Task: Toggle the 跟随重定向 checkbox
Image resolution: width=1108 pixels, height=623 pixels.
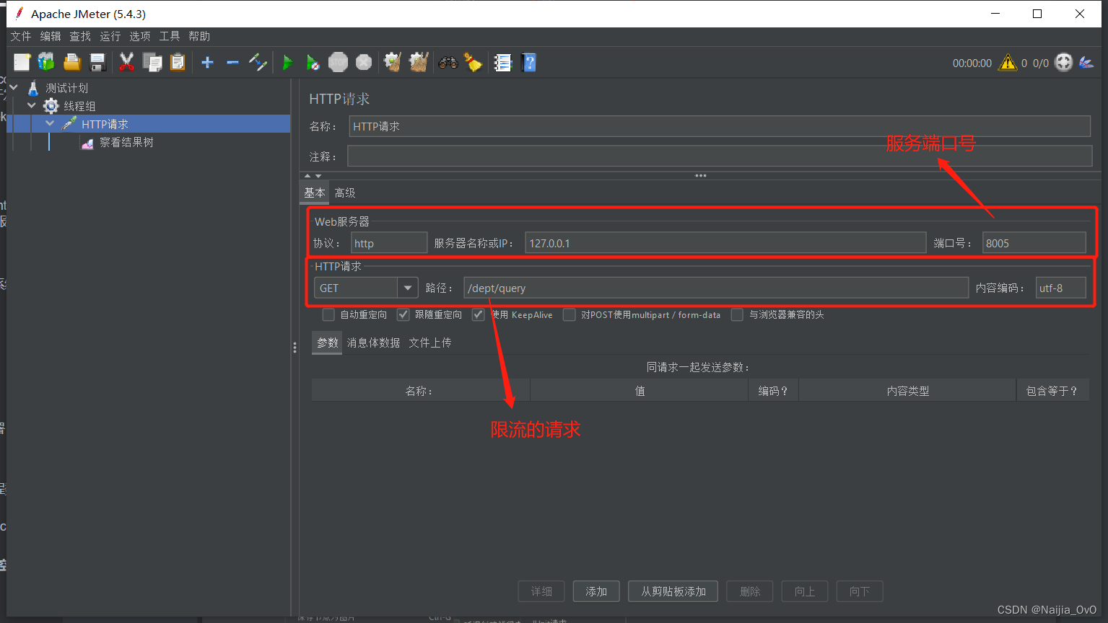Action: 403,314
